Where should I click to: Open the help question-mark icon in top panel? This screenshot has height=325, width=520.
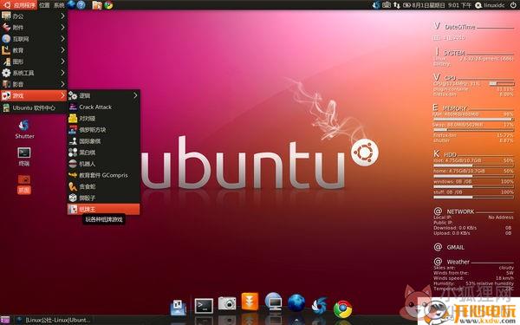81,5
